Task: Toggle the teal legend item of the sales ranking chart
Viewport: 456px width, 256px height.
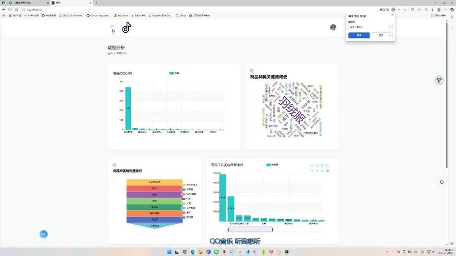Action: 272,164
